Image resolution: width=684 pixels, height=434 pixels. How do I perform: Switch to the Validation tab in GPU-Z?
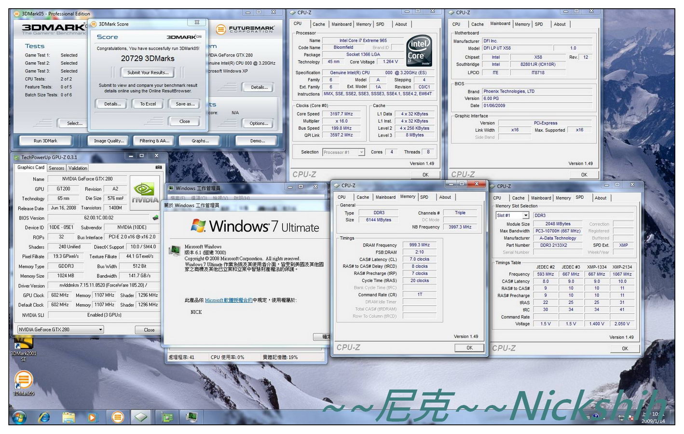[78, 168]
